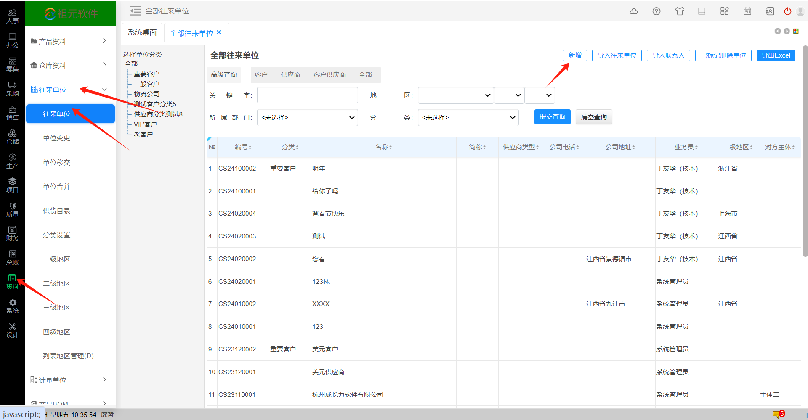808x420 pixels.
Task: Change theme with the shirt icon
Action: pyautogui.click(x=680, y=11)
